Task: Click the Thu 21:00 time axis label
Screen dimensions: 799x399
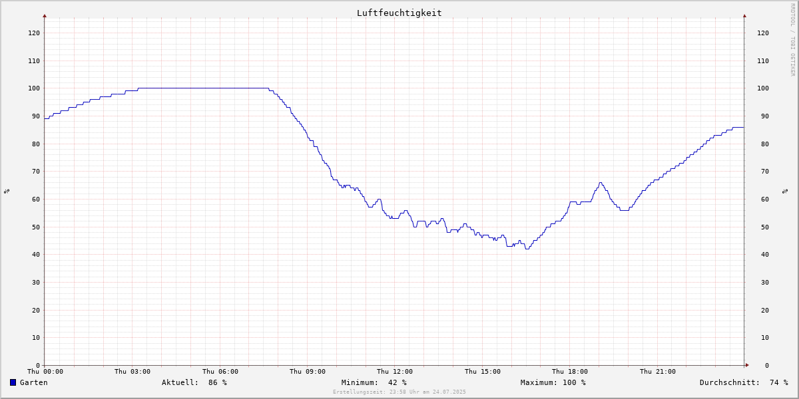Action: click(658, 372)
